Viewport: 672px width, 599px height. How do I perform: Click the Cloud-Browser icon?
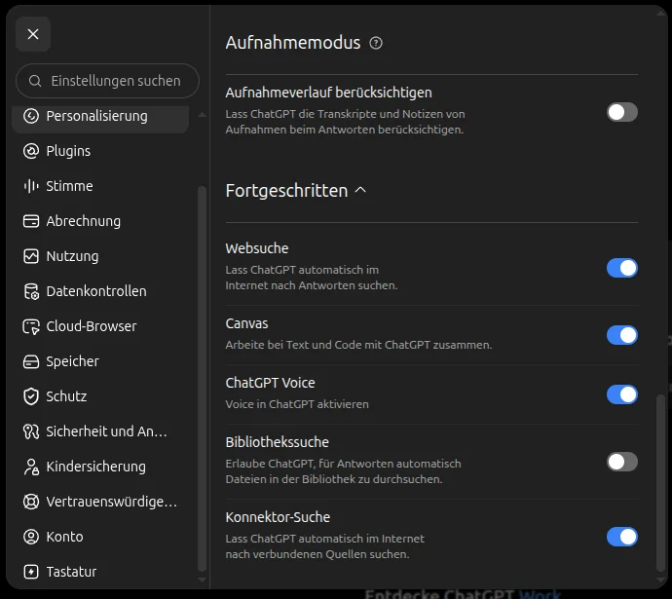click(31, 326)
